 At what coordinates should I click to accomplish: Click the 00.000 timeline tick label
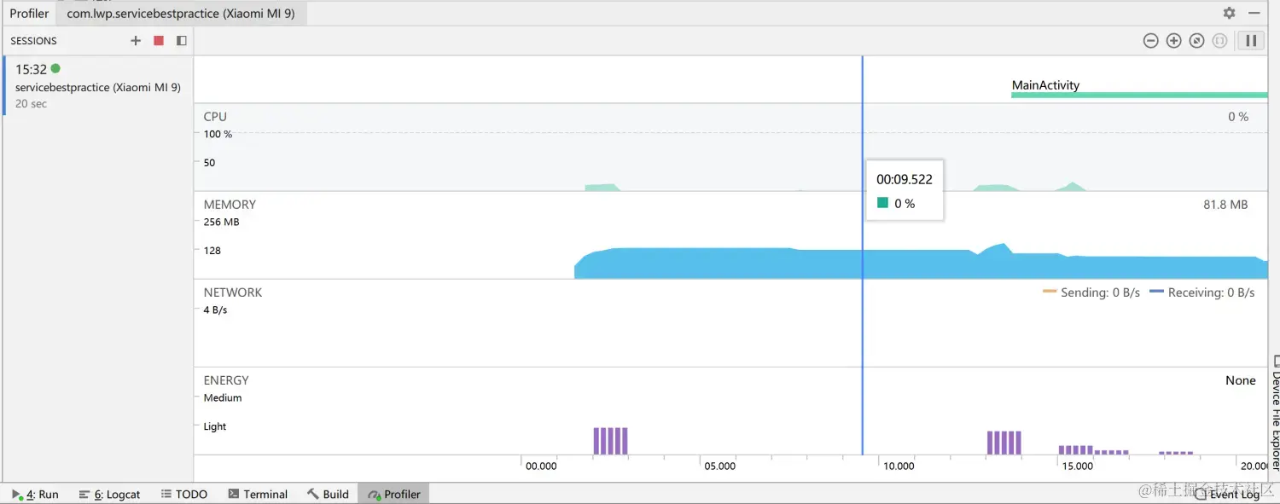(541, 466)
